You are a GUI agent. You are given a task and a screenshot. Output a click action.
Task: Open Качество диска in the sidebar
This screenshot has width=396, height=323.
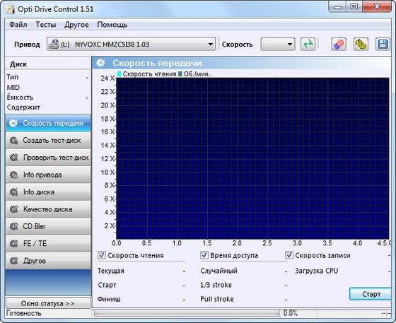48,209
